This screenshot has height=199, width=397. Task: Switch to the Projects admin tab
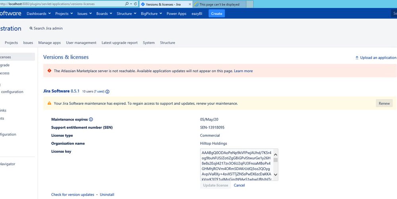(12, 43)
